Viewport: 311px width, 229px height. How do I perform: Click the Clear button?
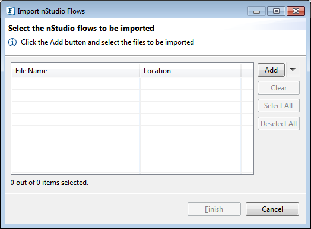(279, 88)
